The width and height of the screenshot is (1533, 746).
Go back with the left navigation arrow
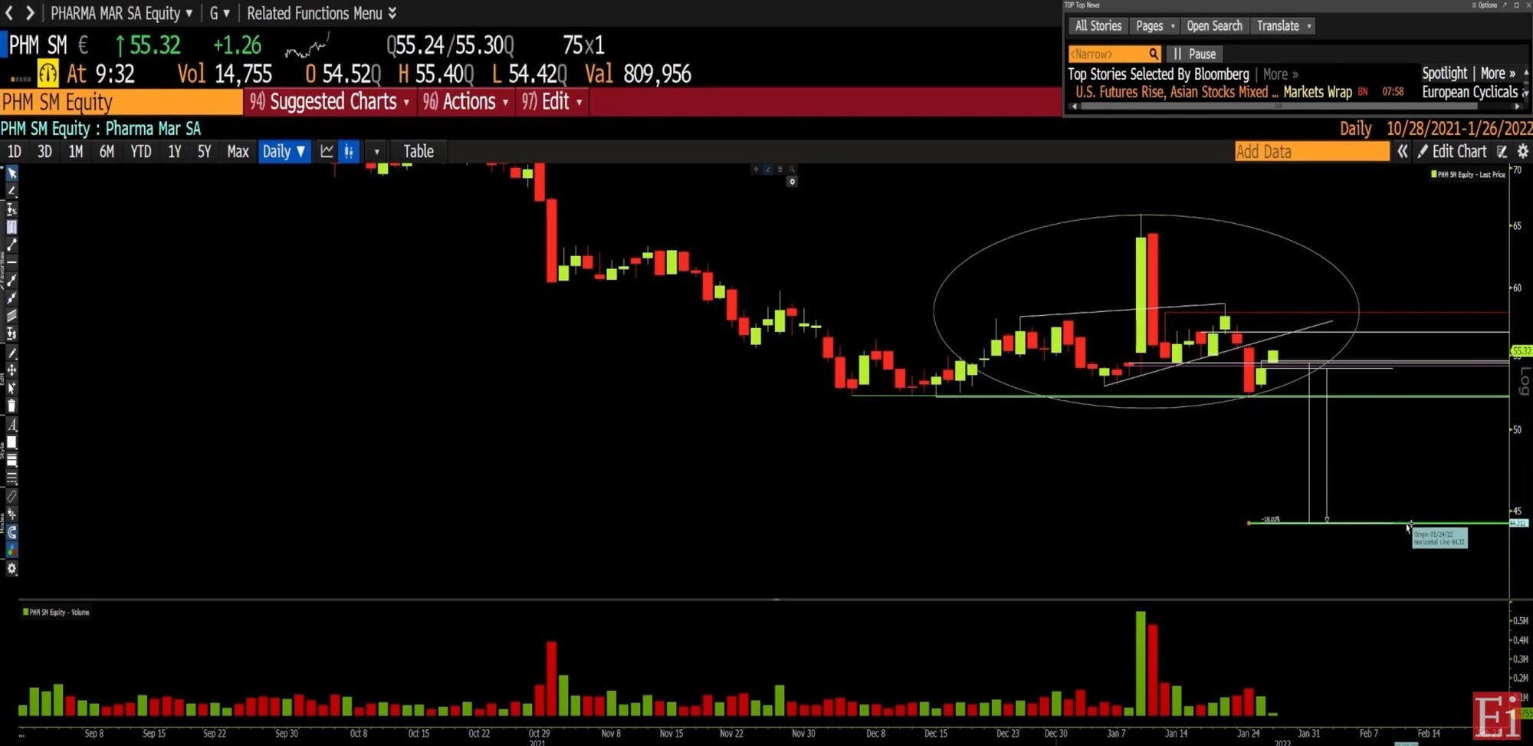click(x=9, y=13)
